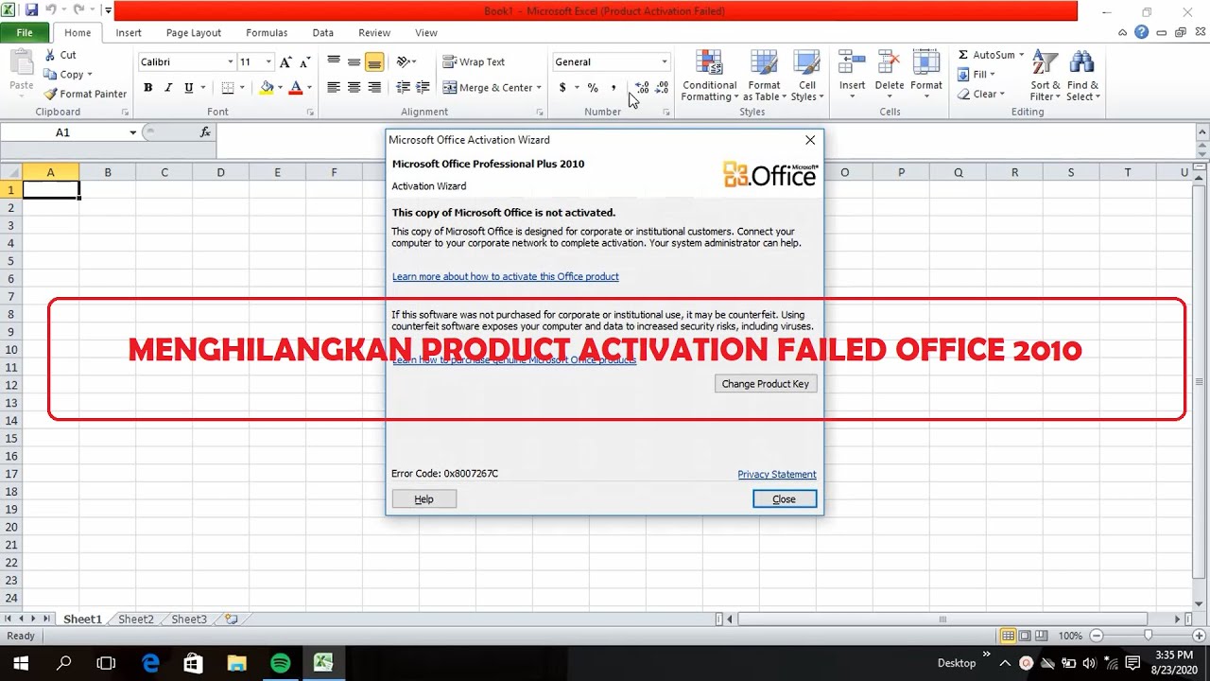The image size is (1210, 681).
Task: Open Sort & Filter menu
Action: point(1046,76)
